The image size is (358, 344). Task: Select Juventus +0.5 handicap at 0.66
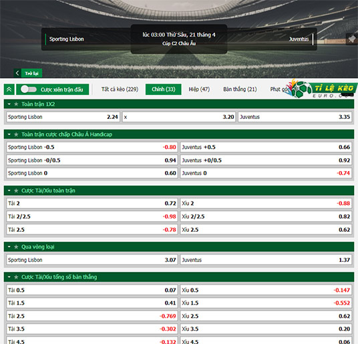click(266, 147)
